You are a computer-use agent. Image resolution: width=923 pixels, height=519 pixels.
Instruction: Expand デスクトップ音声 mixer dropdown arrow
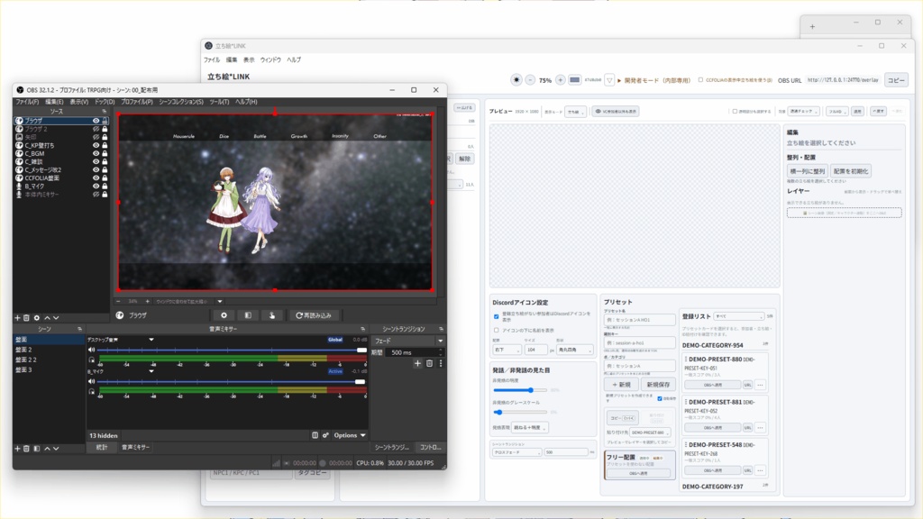pos(151,340)
